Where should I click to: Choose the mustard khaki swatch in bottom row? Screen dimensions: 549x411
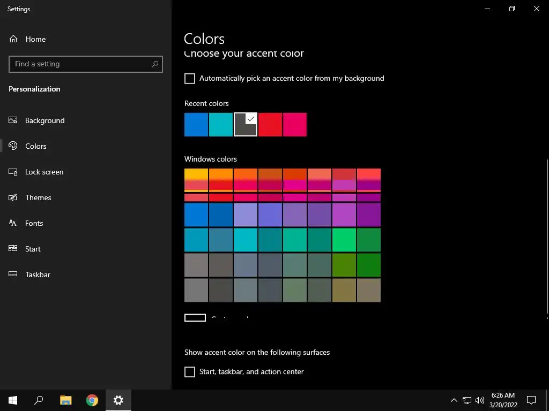click(344, 290)
